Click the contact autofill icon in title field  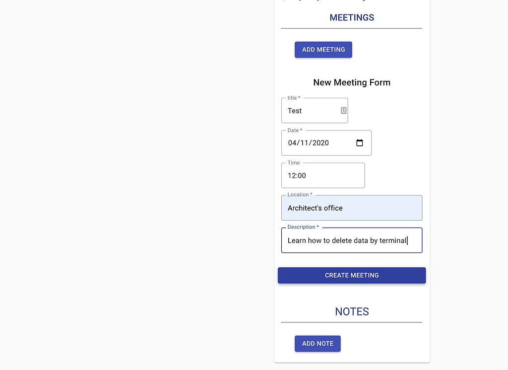tap(343, 111)
